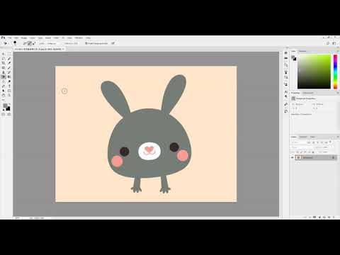Choose Sampling Once in options bar
This screenshot has height=255, width=340.
(x=29, y=43)
